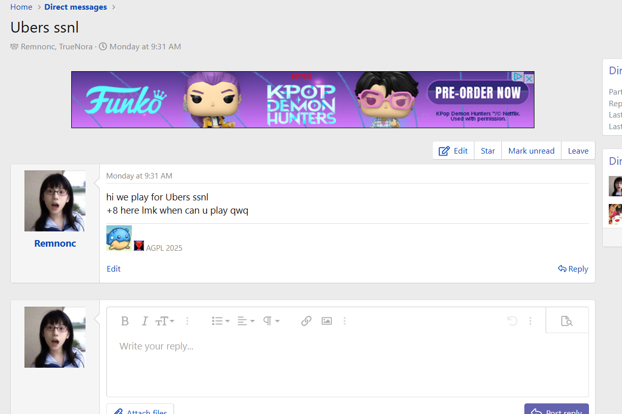The width and height of the screenshot is (622, 414).
Task: Toggle italic text formatting
Action: (145, 321)
